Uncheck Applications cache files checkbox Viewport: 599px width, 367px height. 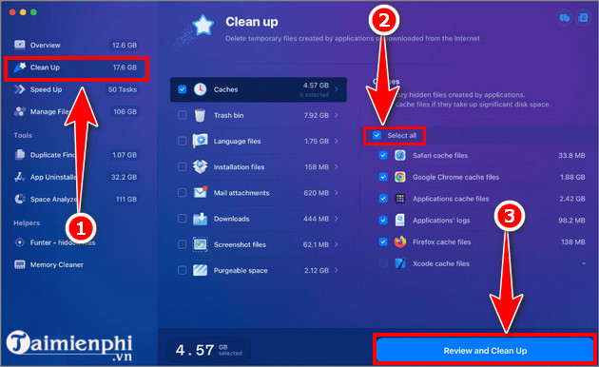(x=383, y=199)
